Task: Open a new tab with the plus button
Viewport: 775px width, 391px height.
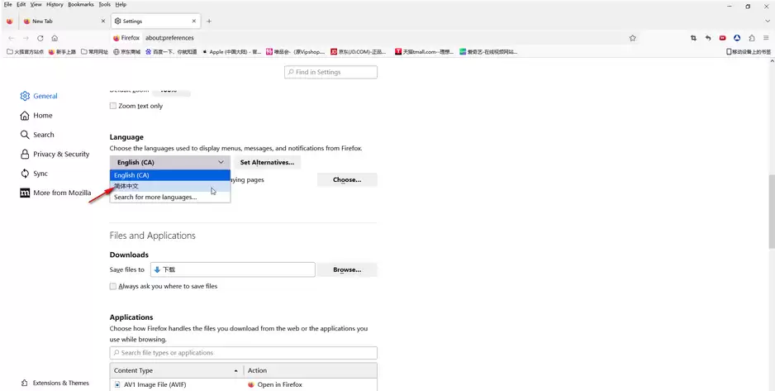Action: [209, 21]
